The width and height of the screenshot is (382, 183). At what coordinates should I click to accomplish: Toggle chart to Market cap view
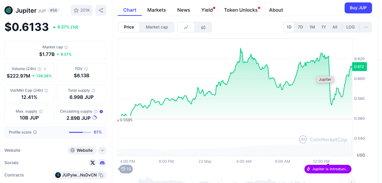157,27
